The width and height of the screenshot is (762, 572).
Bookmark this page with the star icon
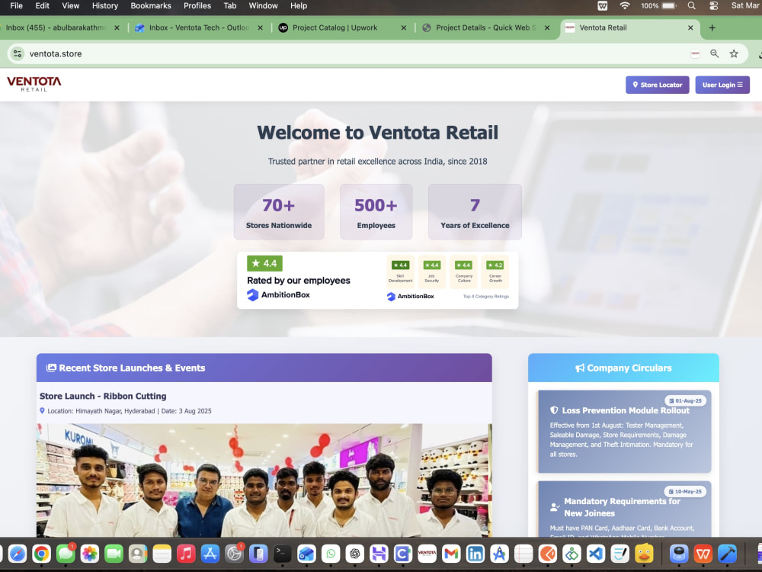[734, 53]
